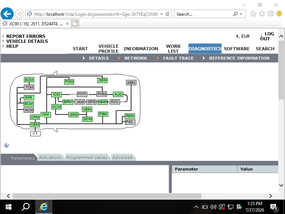Open address bar history dropdown arrow

tap(161, 14)
